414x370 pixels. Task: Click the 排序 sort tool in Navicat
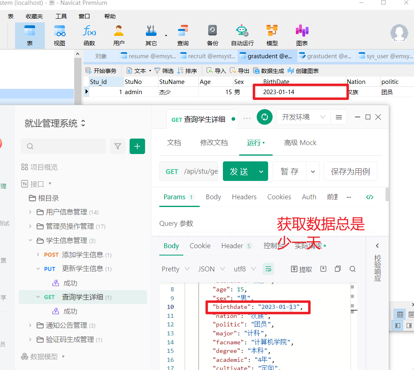click(187, 71)
